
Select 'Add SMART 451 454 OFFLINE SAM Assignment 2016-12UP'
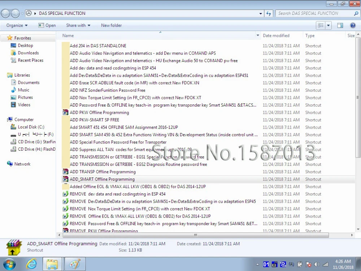[124, 127]
